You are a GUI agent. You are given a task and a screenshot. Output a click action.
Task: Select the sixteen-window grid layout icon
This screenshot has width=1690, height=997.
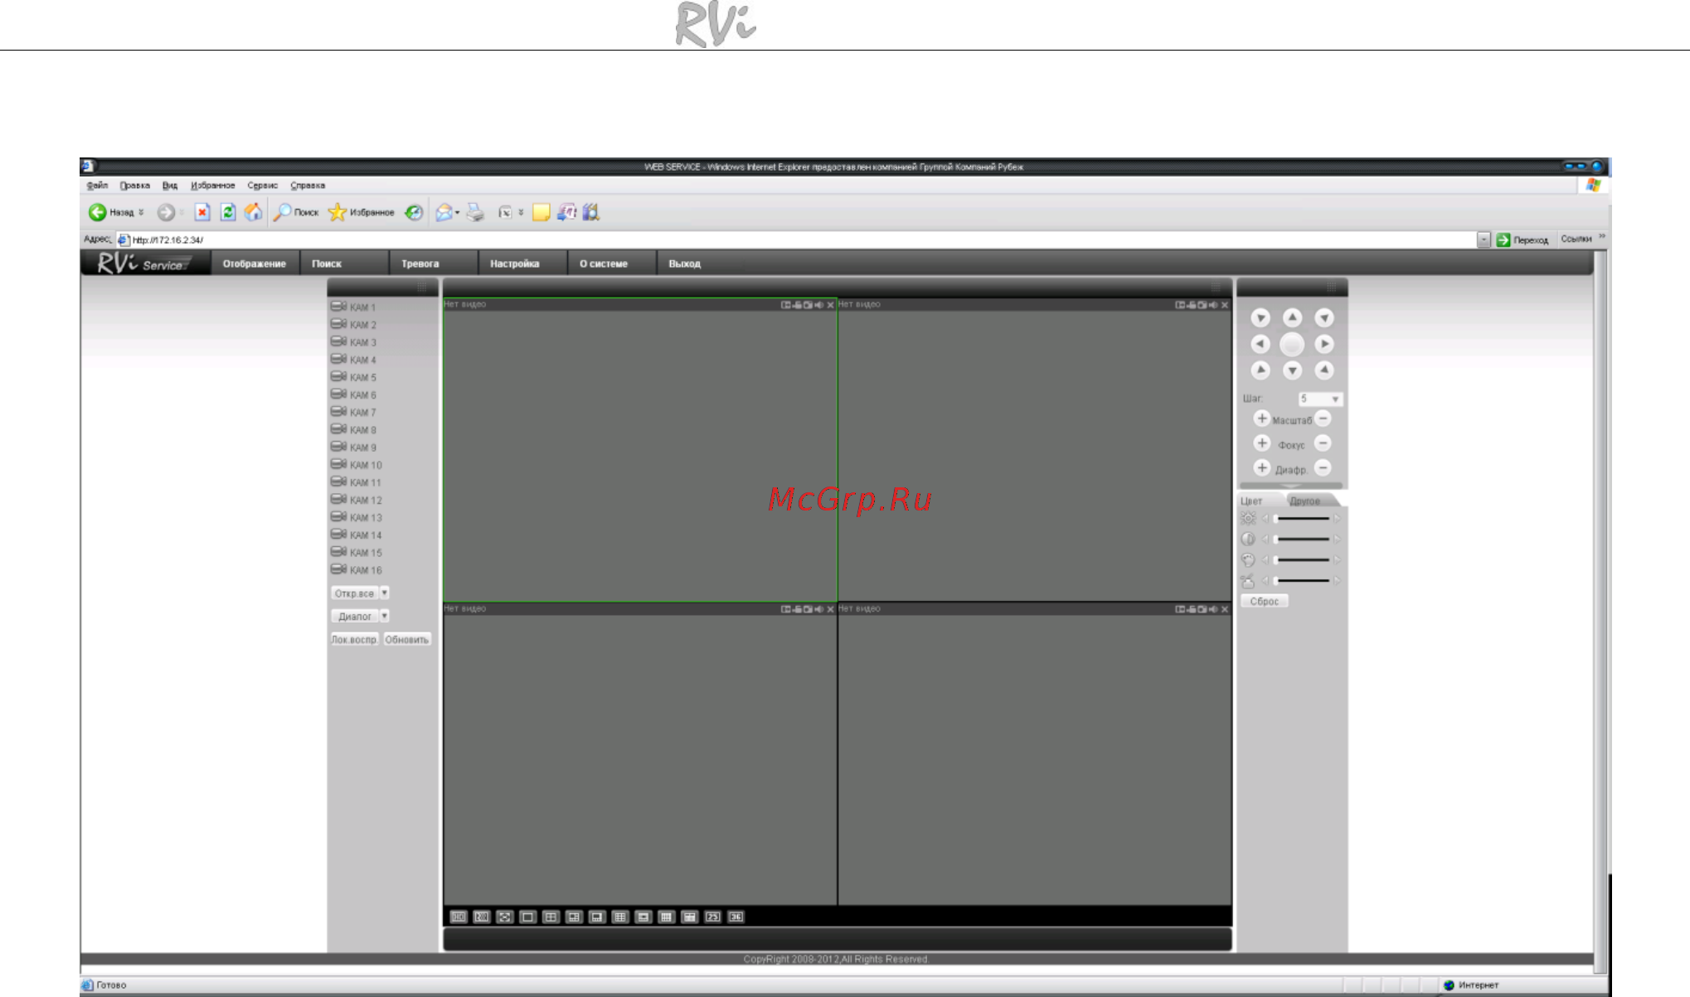pos(667,917)
